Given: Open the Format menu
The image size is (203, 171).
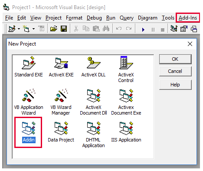Looking at the screenshot, I should [74, 18].
